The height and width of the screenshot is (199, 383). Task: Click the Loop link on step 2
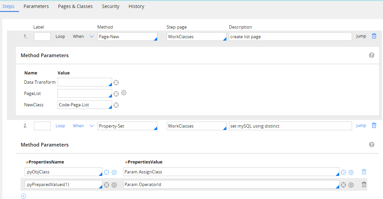click(x=60, y=126)
